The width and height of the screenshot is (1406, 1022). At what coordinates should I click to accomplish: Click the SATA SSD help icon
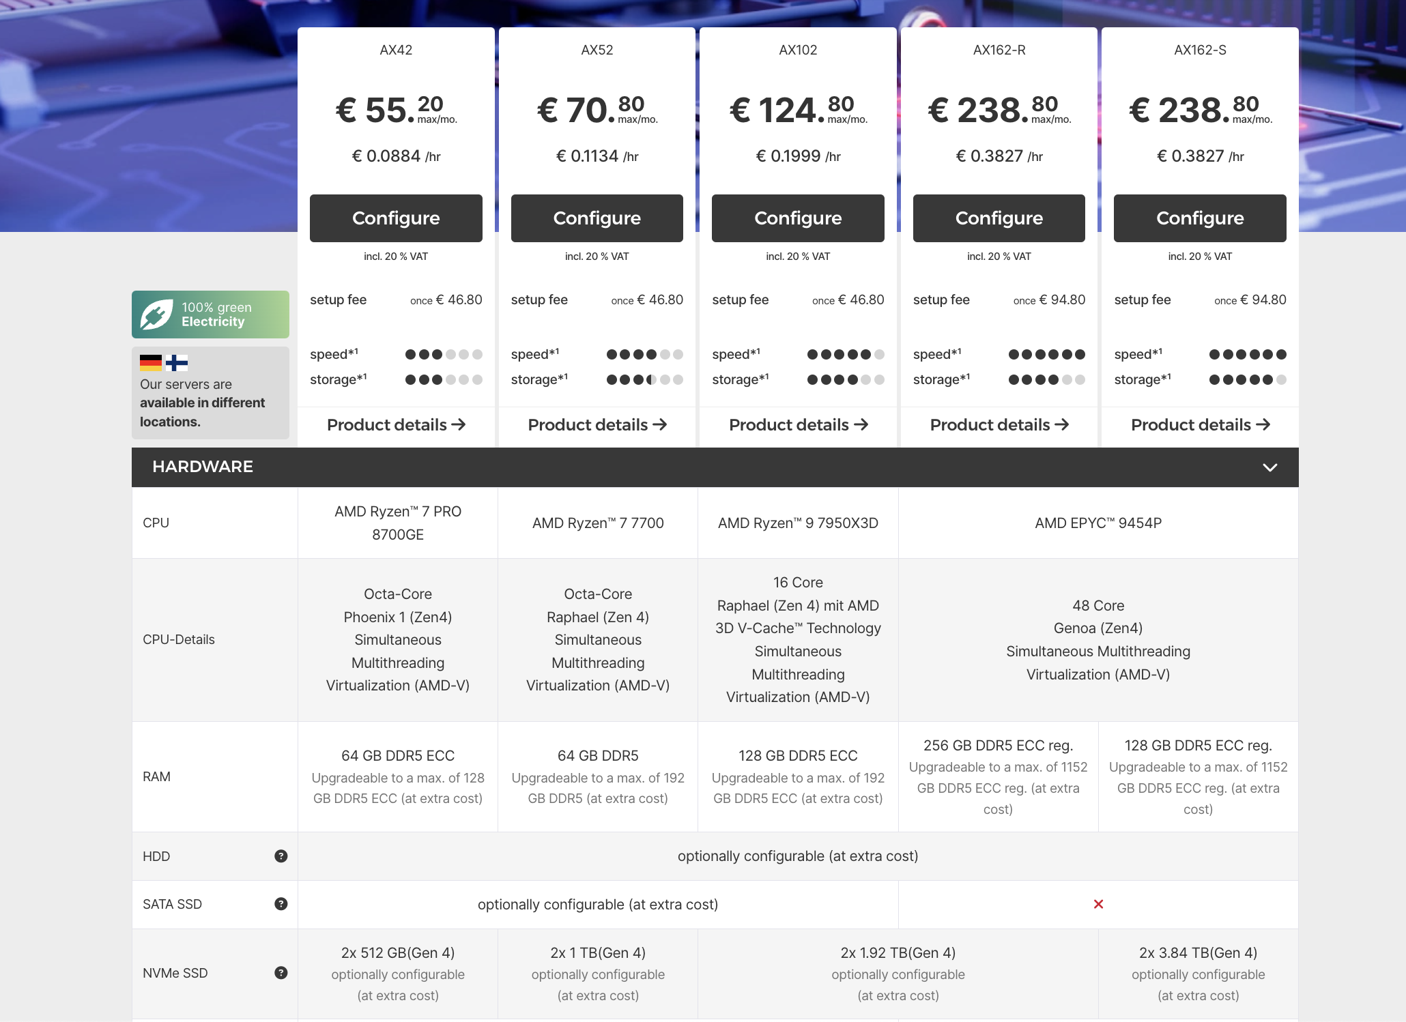(x=281, y=904)
